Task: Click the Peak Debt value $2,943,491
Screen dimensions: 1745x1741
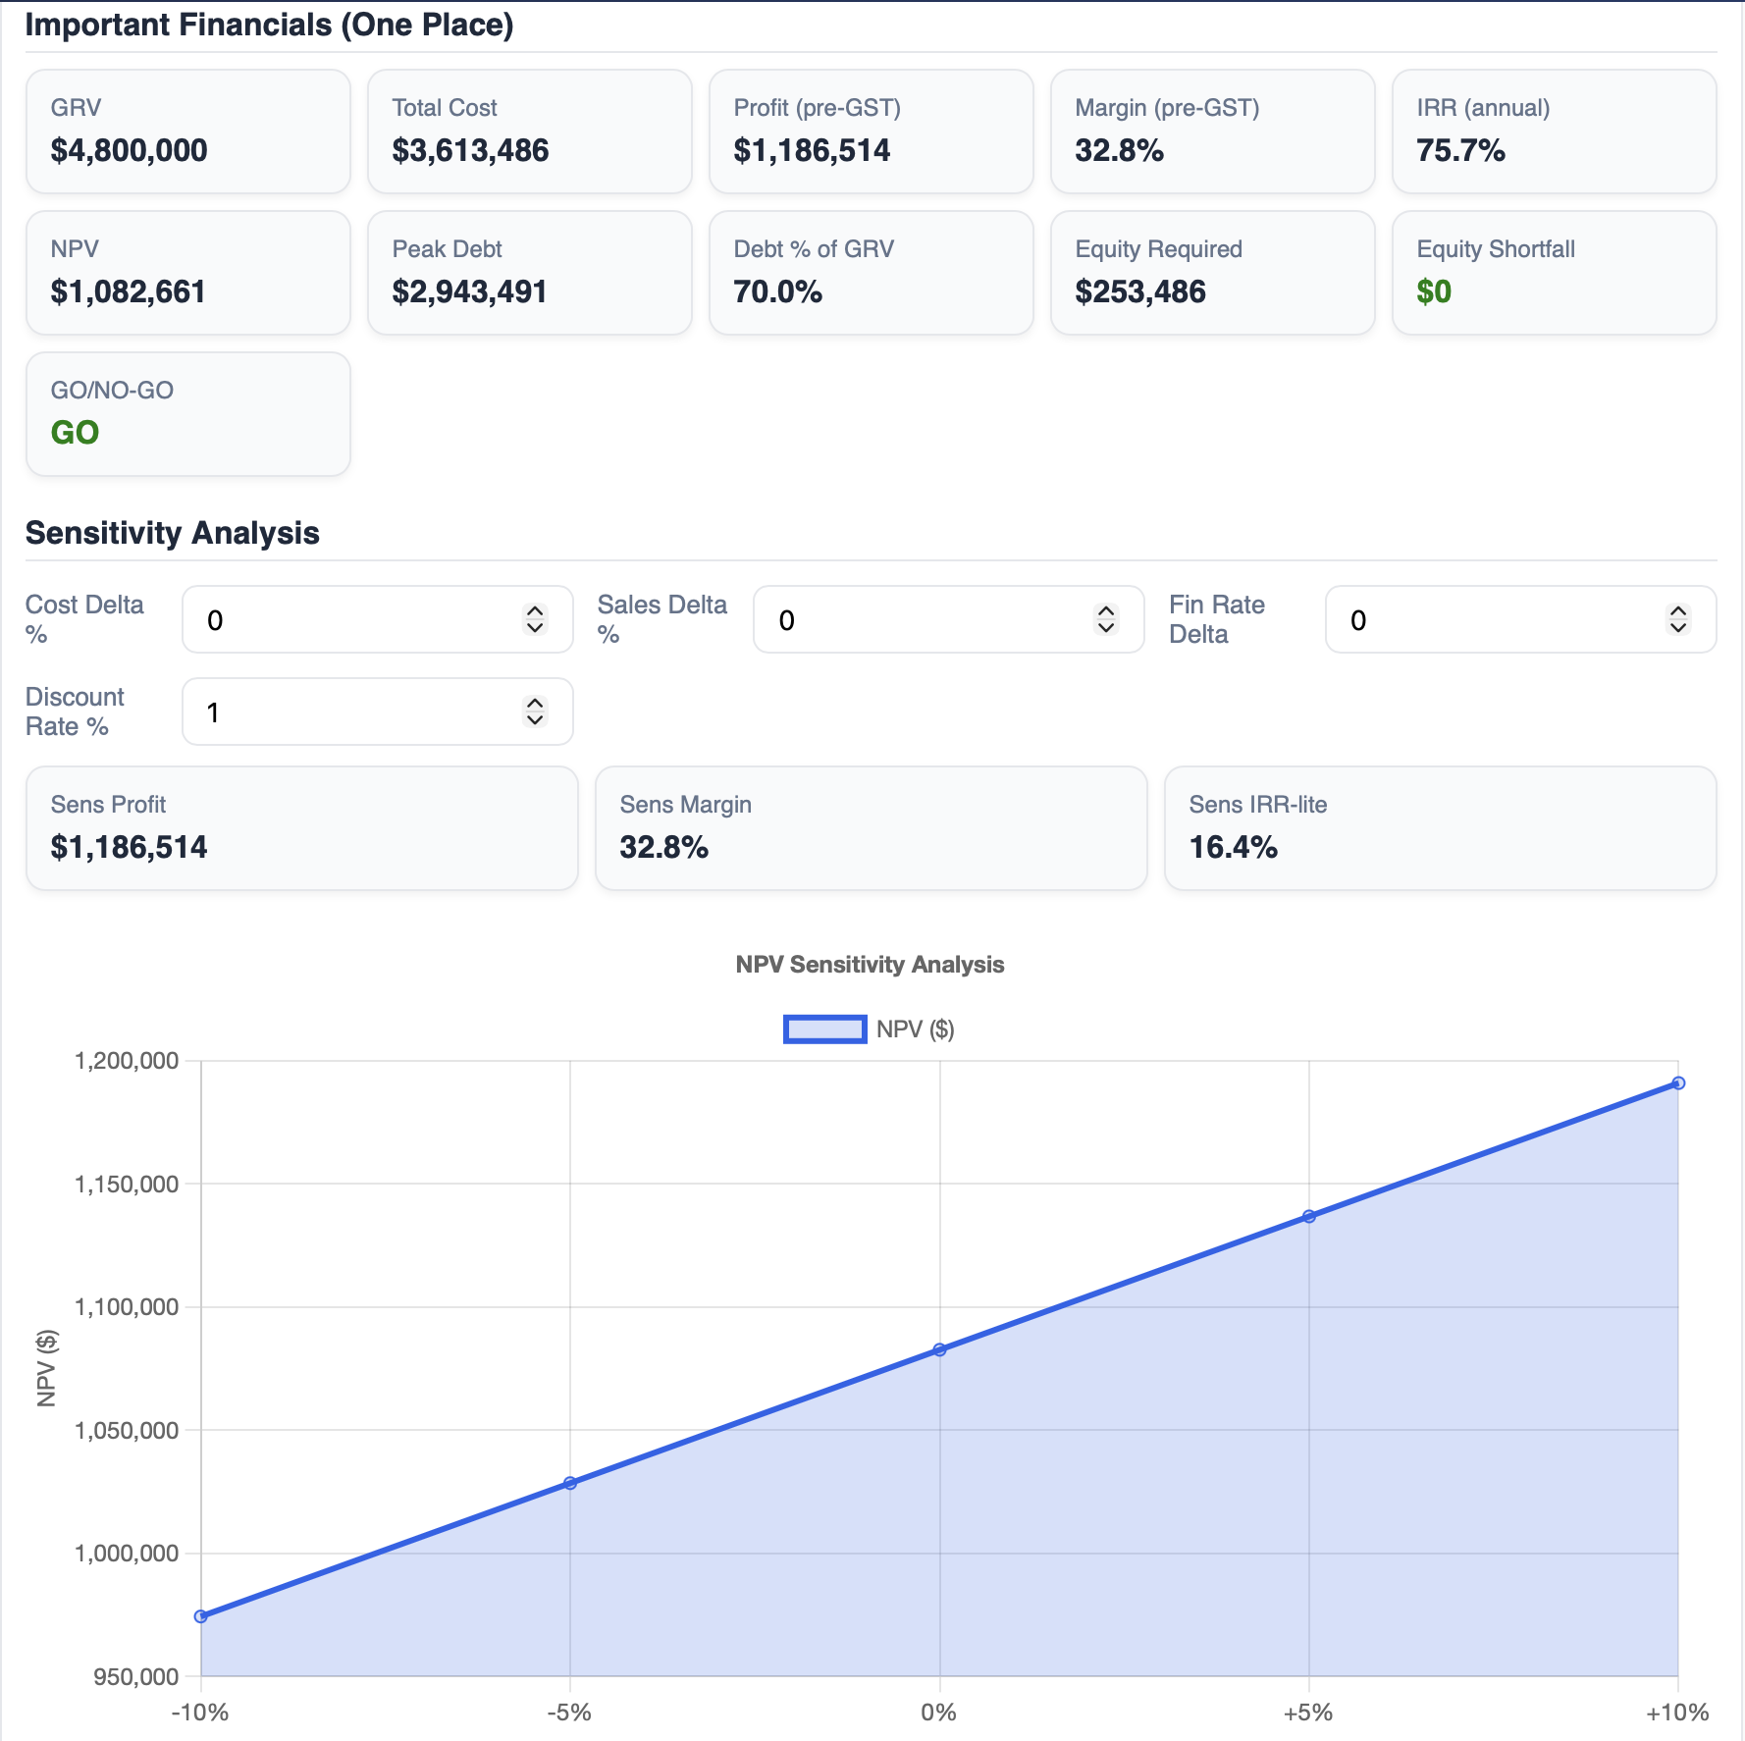Action: click(469, 291)
